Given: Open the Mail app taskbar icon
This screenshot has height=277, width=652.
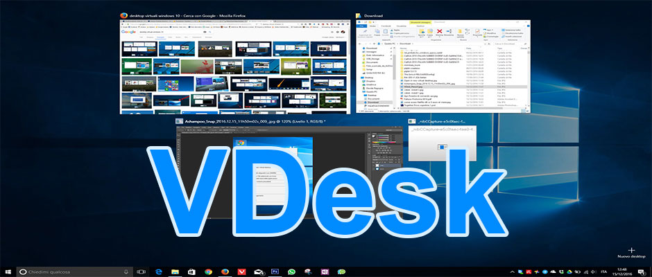Looking at the screenshot, I should pyautogui.click(x=259, y=271).
